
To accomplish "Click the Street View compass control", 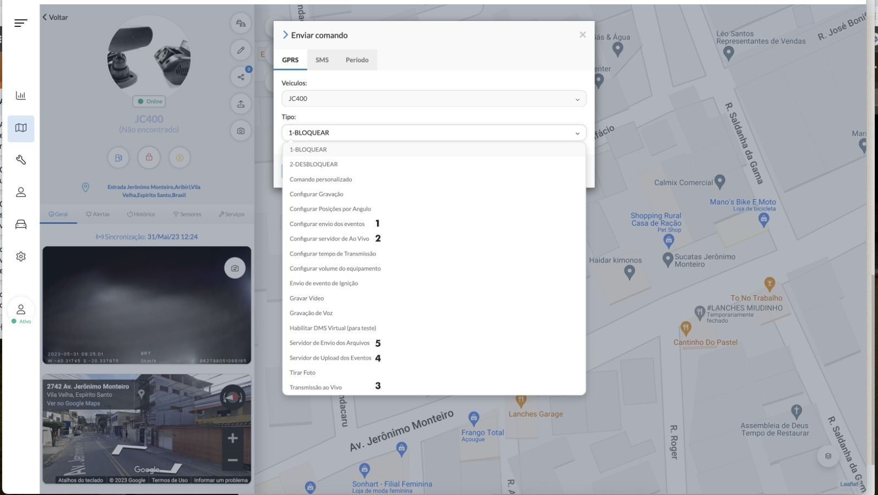I will (x=232, y=397).
